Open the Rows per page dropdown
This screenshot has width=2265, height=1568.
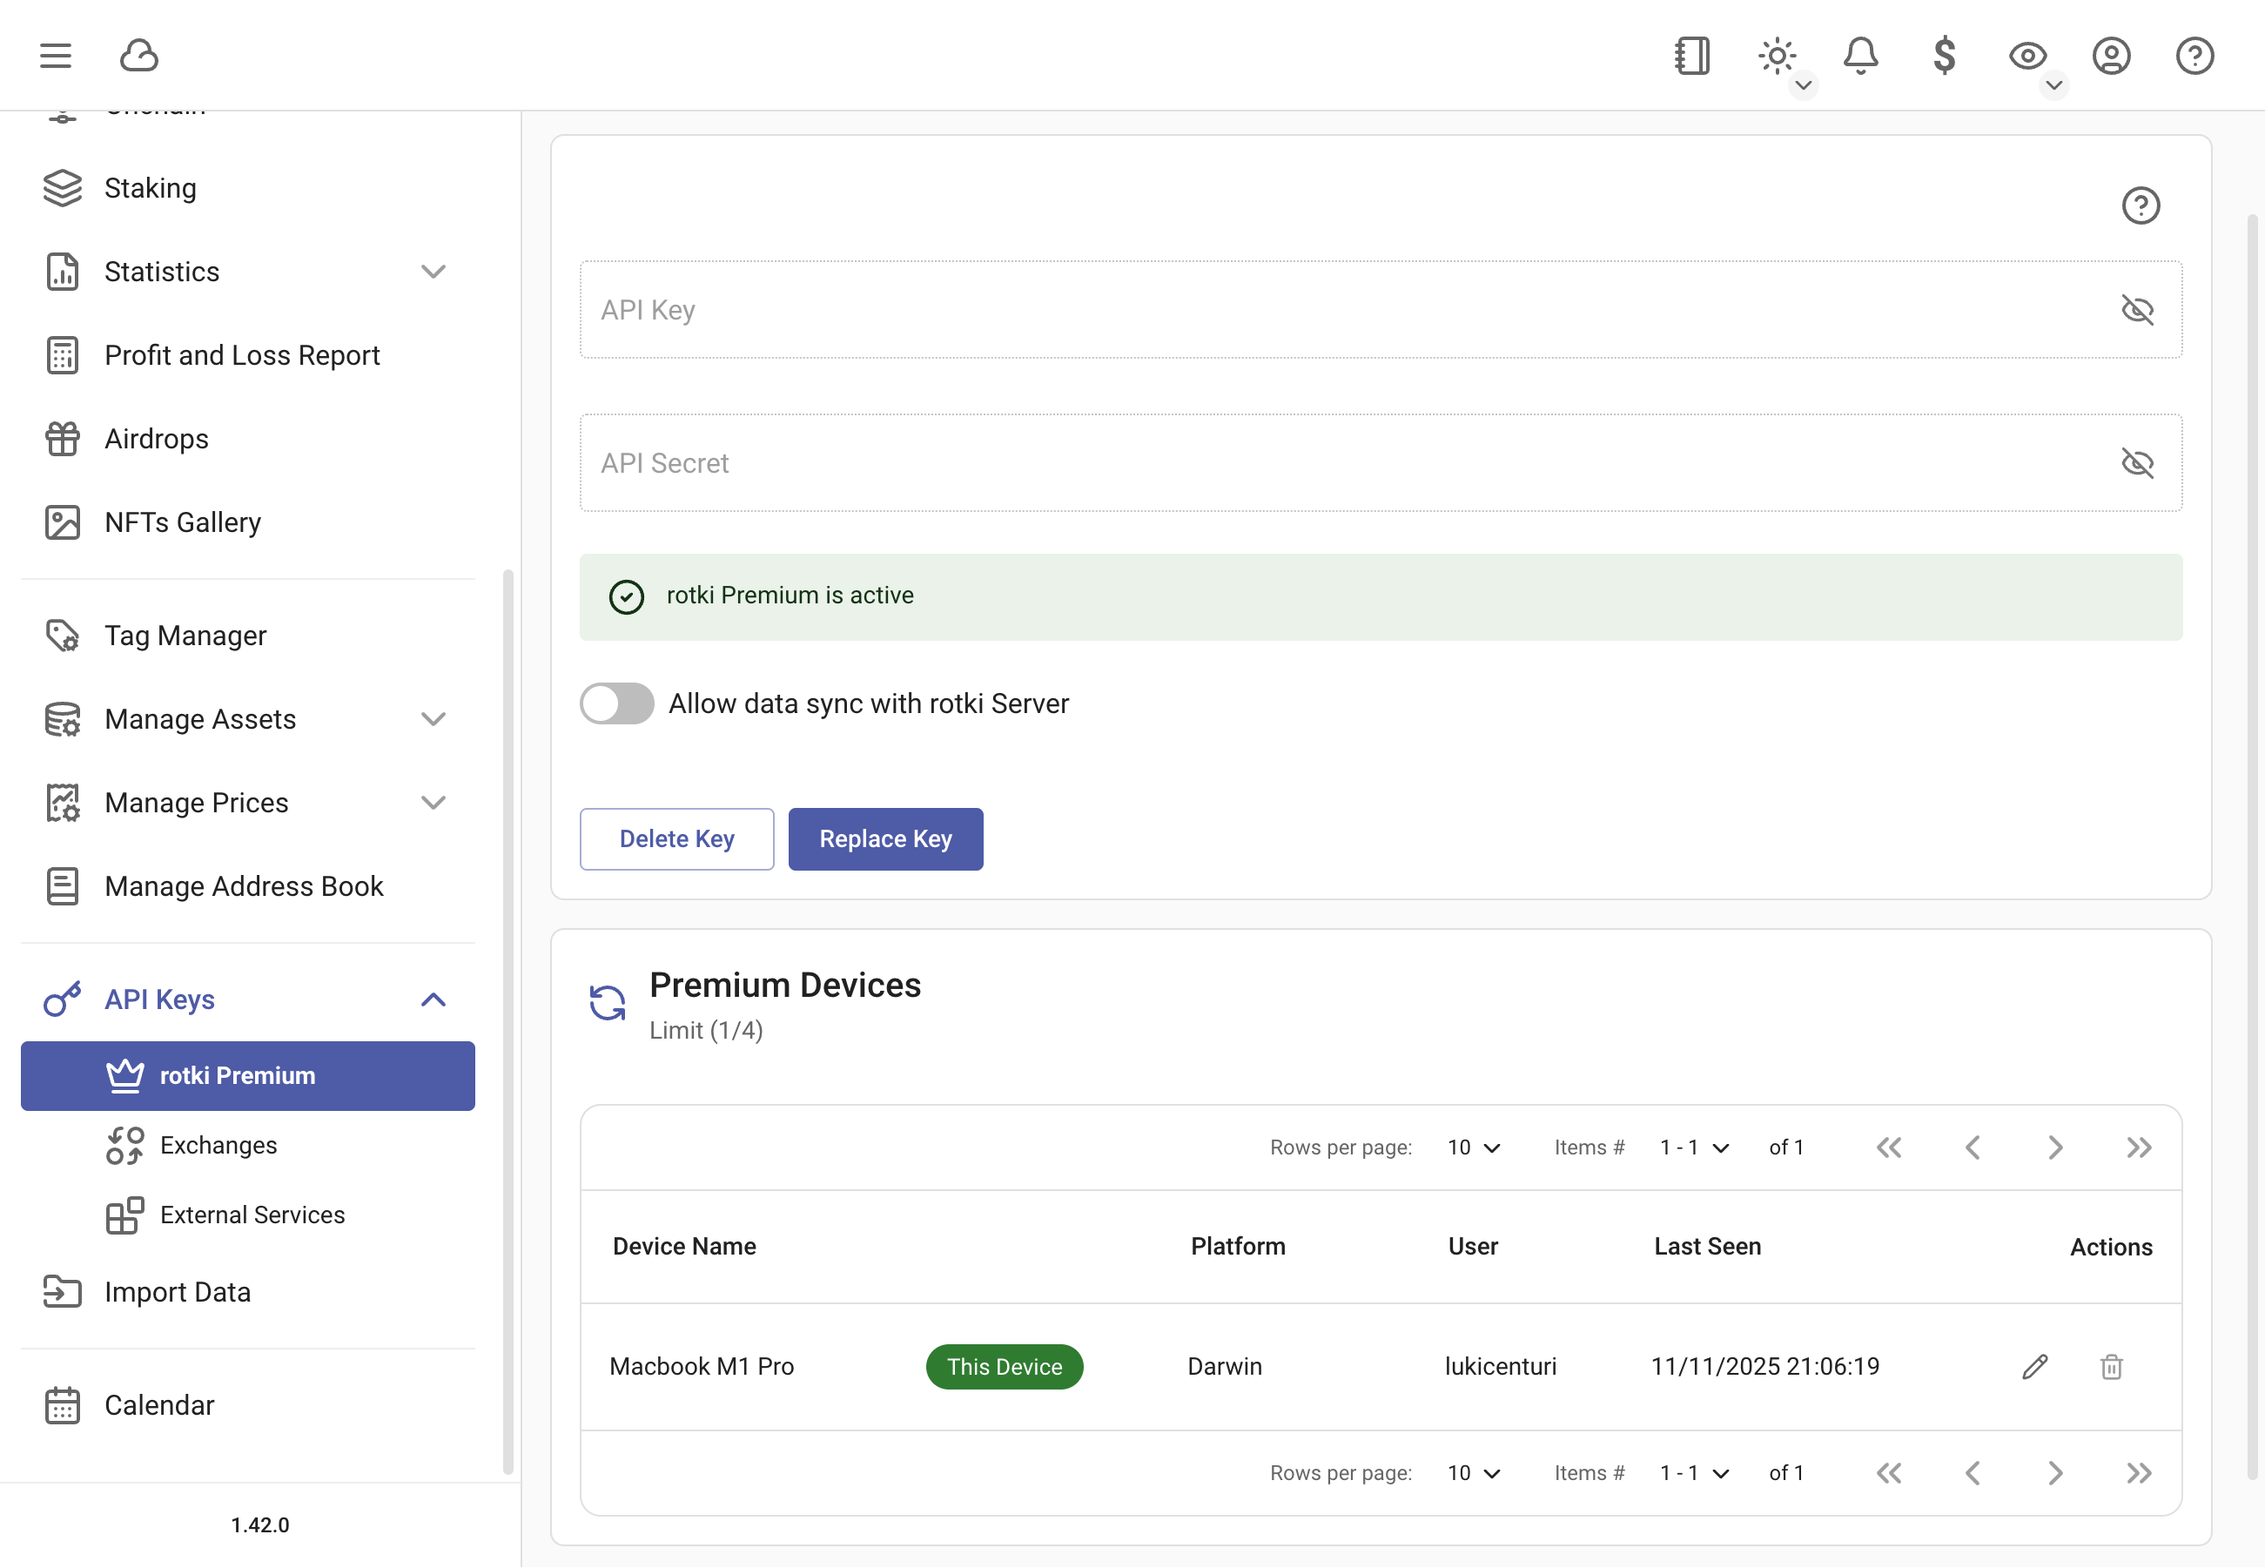1474,1147
